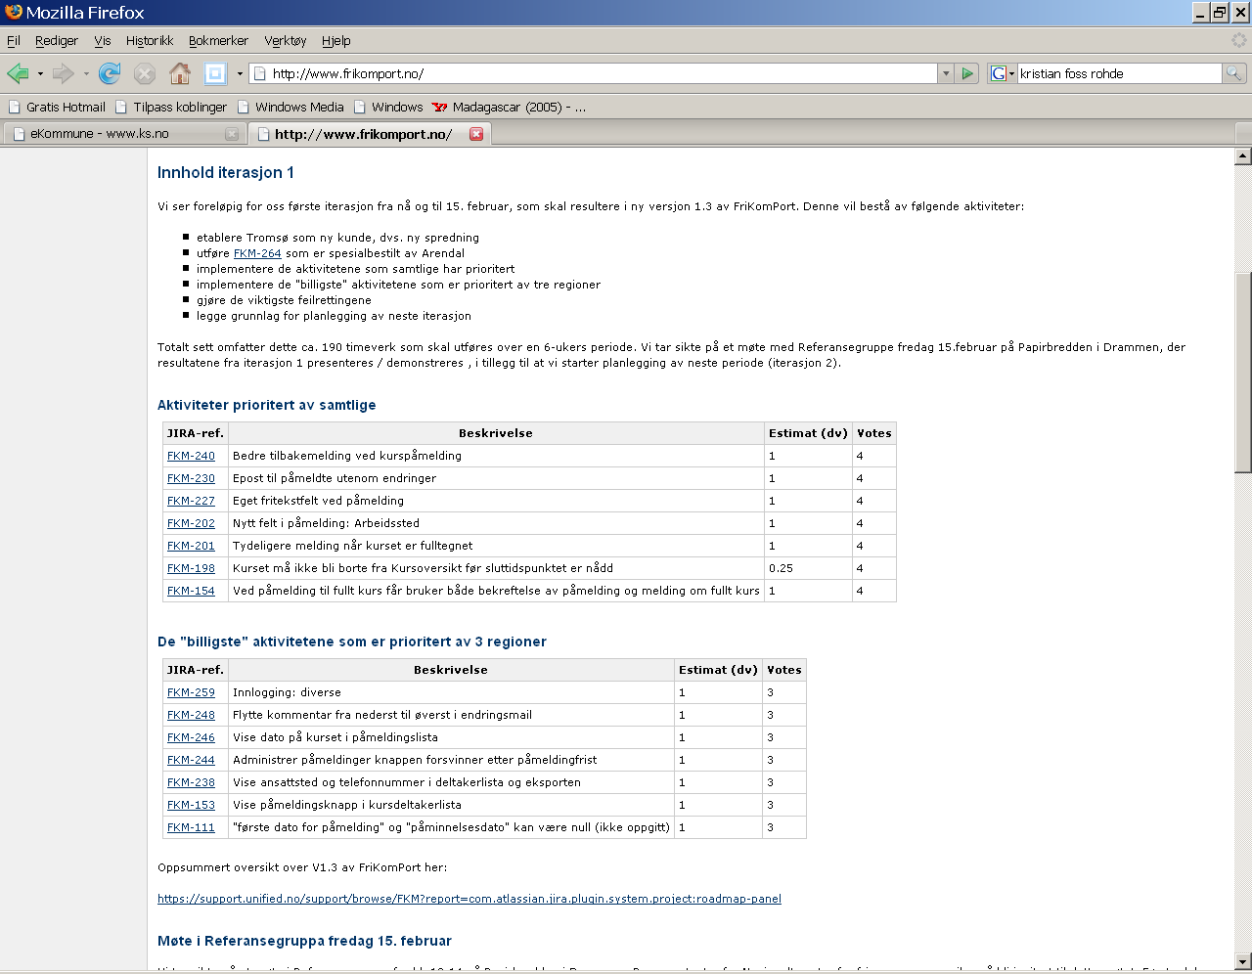Open the support.unified.no roadmap link
Viewport: 1252px width, 974px height.
[x=469, y=899]
